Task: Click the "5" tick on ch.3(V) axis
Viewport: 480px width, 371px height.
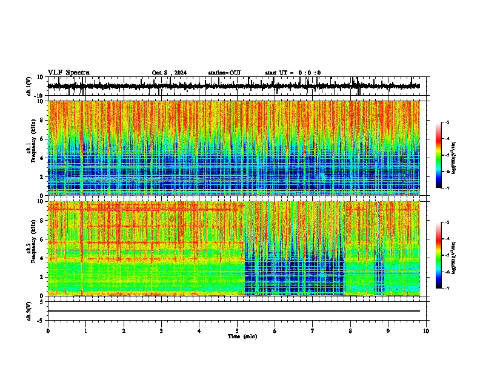Action: click(x=42, y=302)
